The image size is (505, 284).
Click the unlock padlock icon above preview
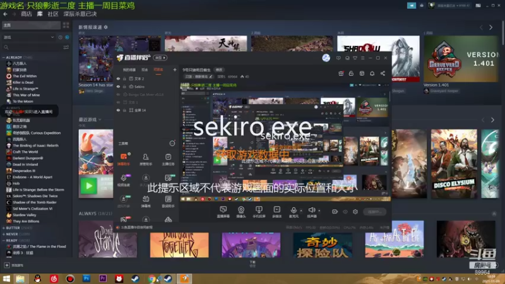[x=351, y=73]
